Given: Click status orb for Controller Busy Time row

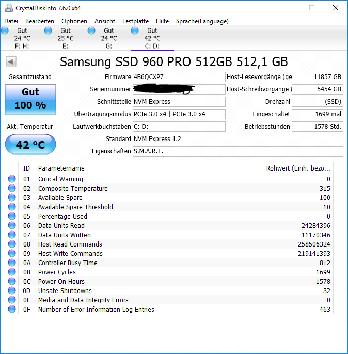Looking at the screenshot, I should tap(12, 263).
